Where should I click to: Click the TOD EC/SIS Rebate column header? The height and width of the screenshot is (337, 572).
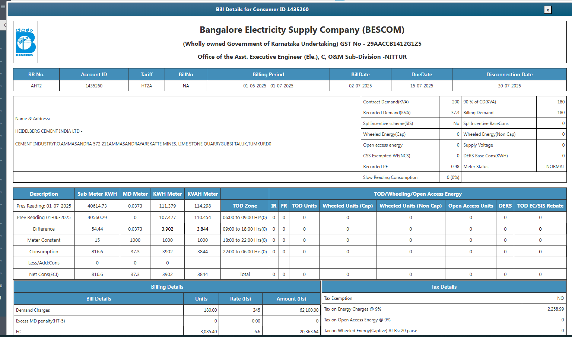(540, 206)
